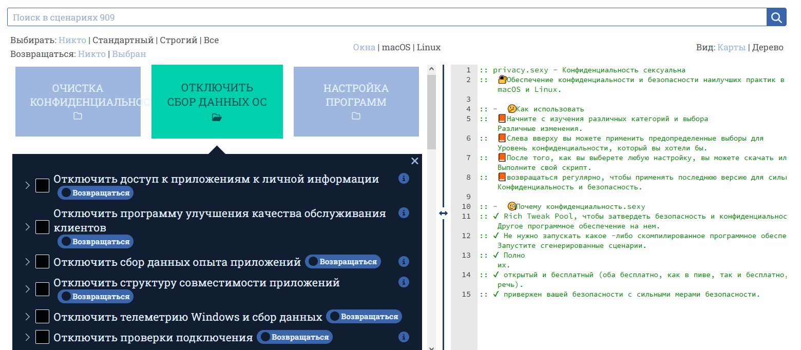Check Отключить программу улучшения качества обслуживания клиентов
Image resolution: width=801 pixels, height=350 pixels.
pyautogui.click(x=42, y=227)
